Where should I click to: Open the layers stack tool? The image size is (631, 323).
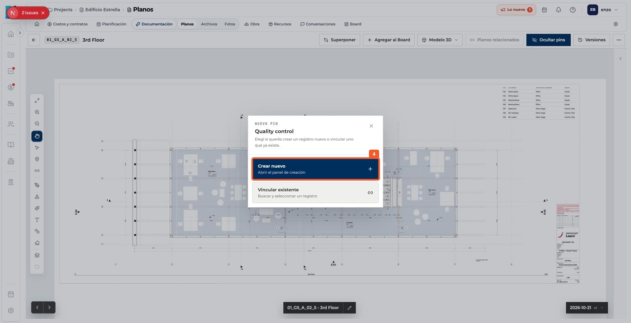coord(37,255)
